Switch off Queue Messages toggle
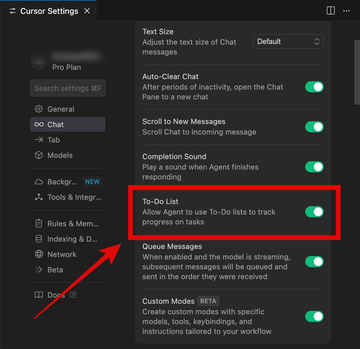Image resolution: width=360 pixels, height=349 pixels. click(x=314, y=262)
